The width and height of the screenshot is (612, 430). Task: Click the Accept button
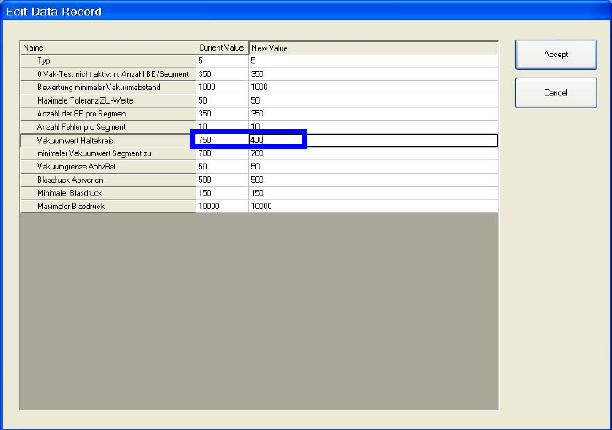coord(556,55)
